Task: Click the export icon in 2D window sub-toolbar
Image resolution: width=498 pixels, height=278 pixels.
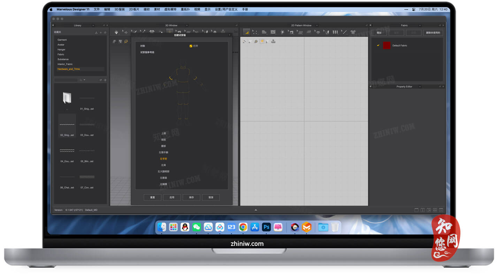Action: pos(273,41)
